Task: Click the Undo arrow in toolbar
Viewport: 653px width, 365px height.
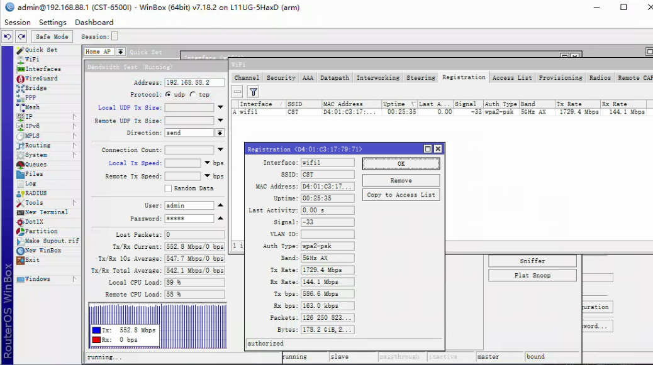Action: [x=8, y=36]
